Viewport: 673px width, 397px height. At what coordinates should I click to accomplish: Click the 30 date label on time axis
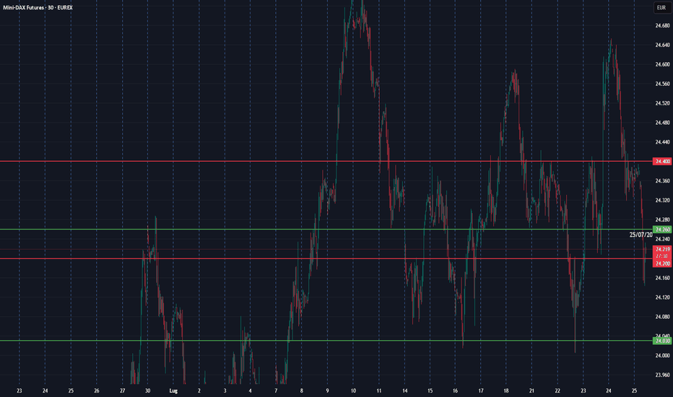147,391
